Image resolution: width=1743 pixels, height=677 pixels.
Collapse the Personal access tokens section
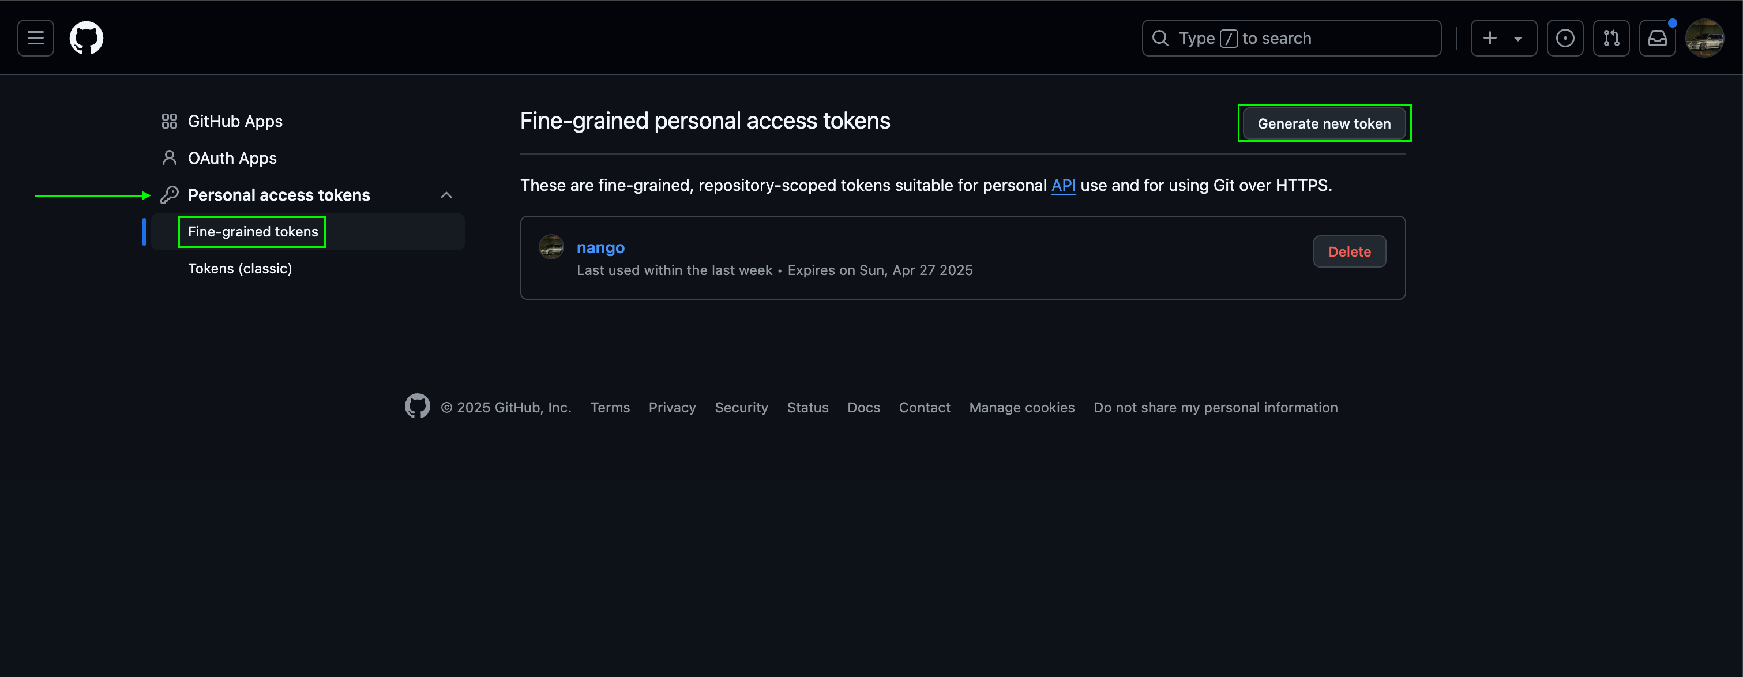tap(446, 195)
